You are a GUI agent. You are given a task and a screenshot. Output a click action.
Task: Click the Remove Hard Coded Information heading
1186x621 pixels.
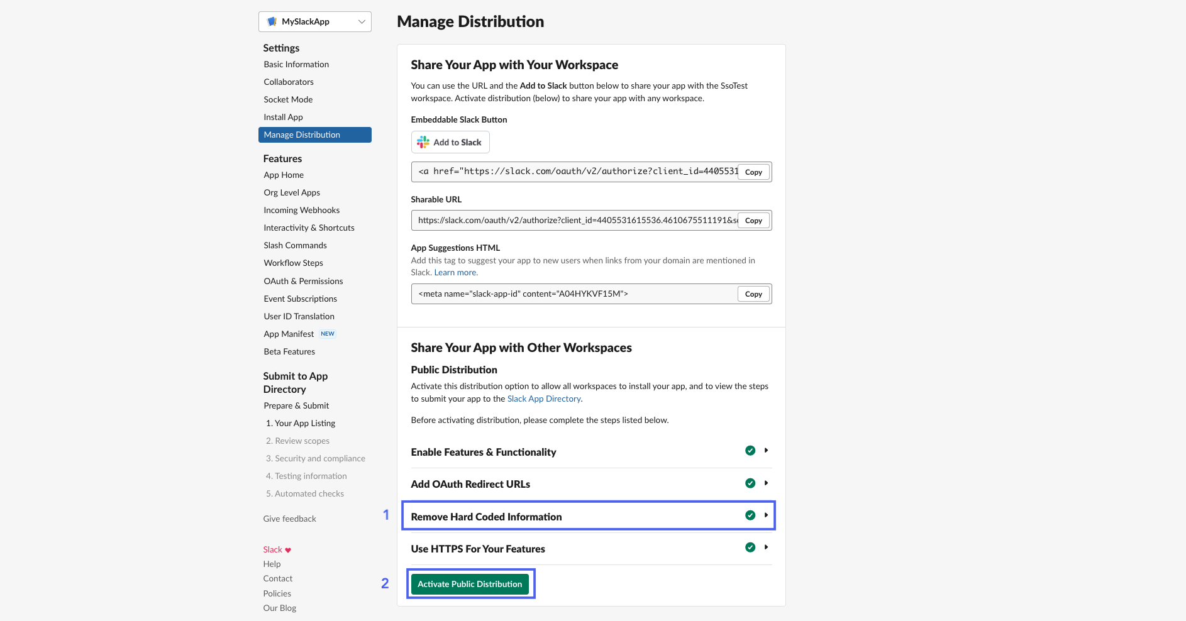click(x=486, y=517)
